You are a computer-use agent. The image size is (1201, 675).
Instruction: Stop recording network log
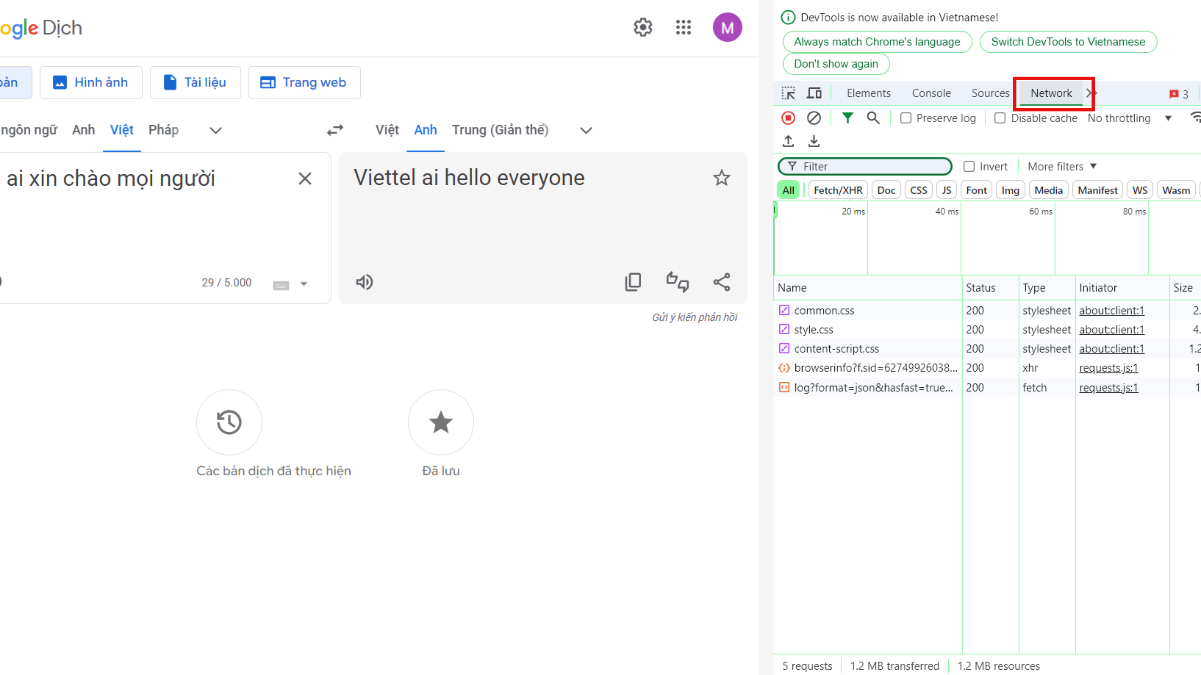(x=788, y=118)
